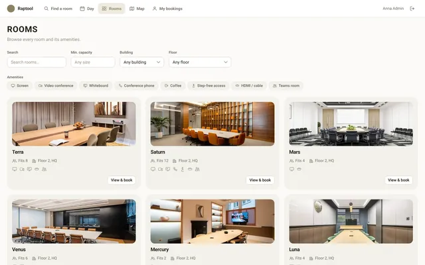Open the Venus room photo
The image size is (425, 265).
[x=74, y=221]
